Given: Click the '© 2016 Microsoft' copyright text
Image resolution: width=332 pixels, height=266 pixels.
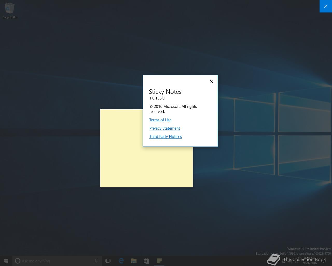Looking at the screenshot, I should pos(173,109).
